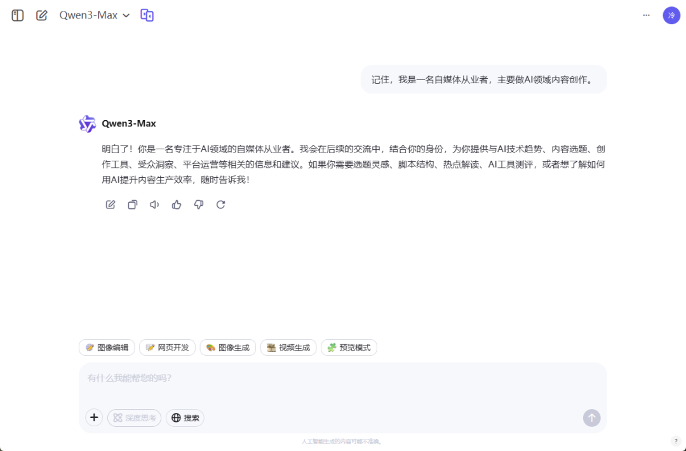
Task: Regenerate the assistant's response
Action: [x=220, y=205]
